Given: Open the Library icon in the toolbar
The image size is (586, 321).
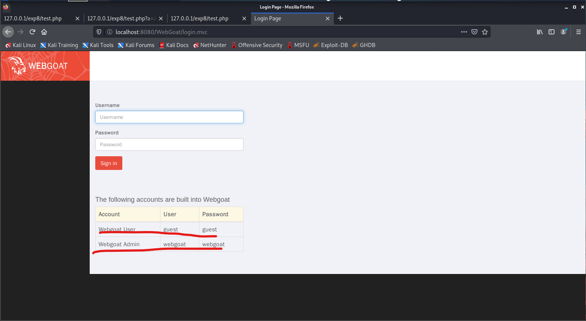Looking at the screenshot, I should click(540, 32).
